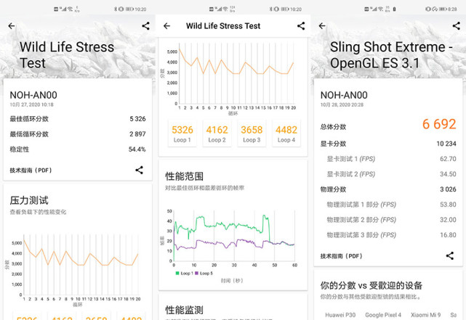The height and width of the screenshot is (320, 466).
Task: Click 显卡测试 1 (FPS) row
Action: pyautogui.click(x=388, y=159)
